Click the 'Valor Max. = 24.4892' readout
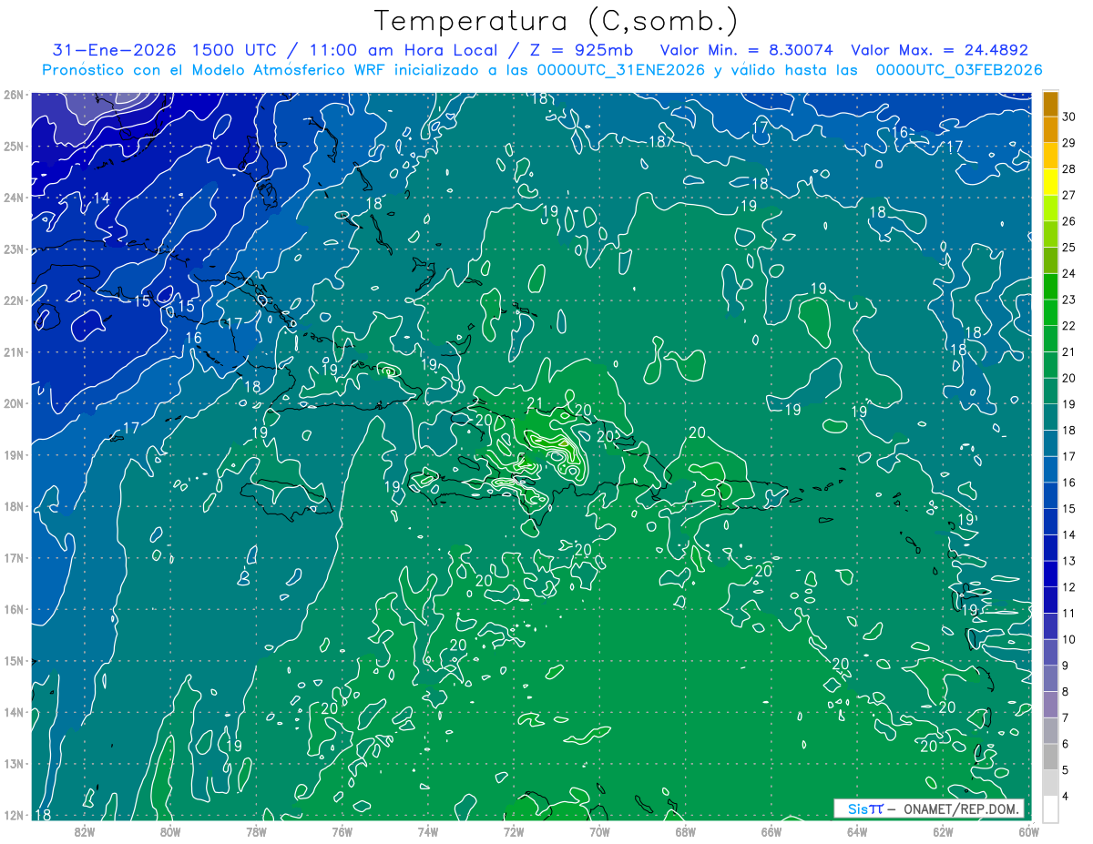Image resolution: width=1093 pixels, height=844 pixels. click(939, 50)
